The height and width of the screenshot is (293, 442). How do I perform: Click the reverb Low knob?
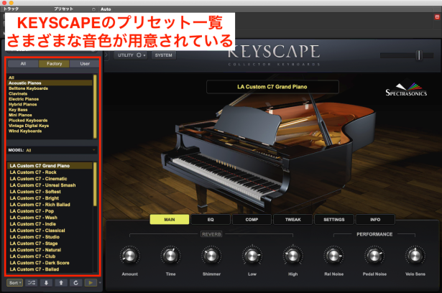pyautogui.click(x=252, y=256)
